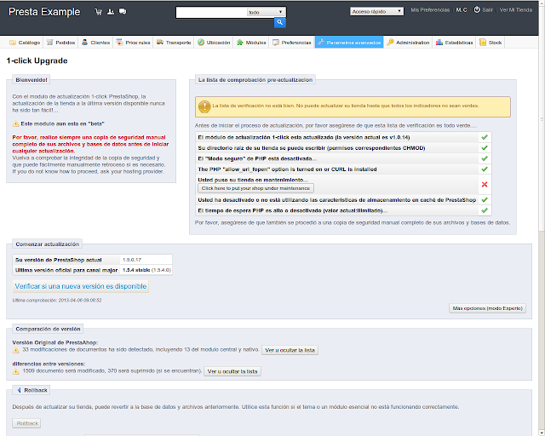Open the Pedidos menu
545x436 pixels.
click(60, 43)
